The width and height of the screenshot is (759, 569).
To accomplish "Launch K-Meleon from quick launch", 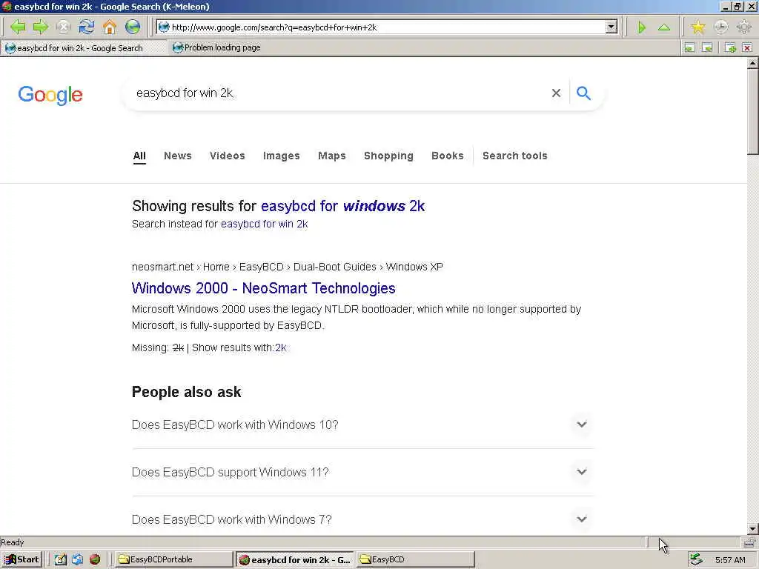I will coord(95,559).
